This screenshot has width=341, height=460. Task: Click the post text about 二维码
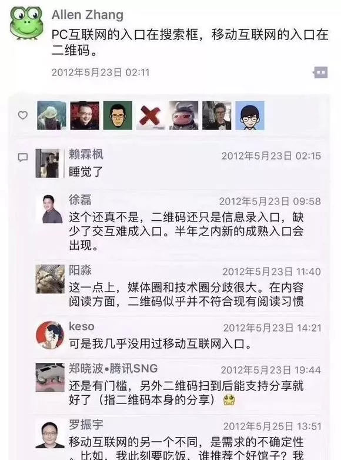(190, 42)
